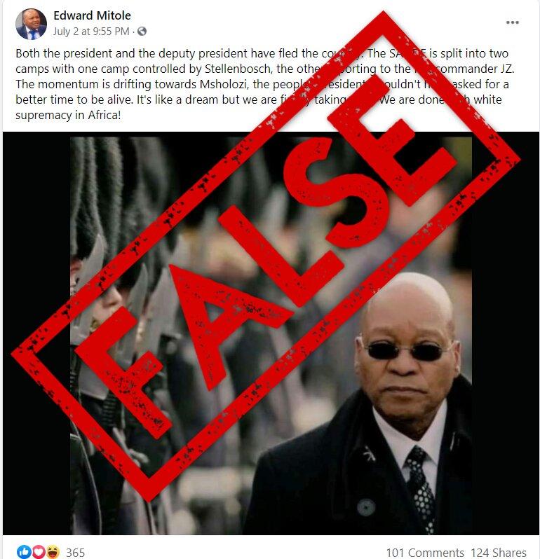View the 124 Shares list
Viewport: 540px width, 559px height.
(498, 553)
